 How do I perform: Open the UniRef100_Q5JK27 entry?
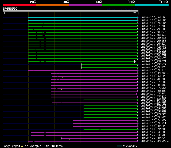pyautogui.click(x=153, y=120)
